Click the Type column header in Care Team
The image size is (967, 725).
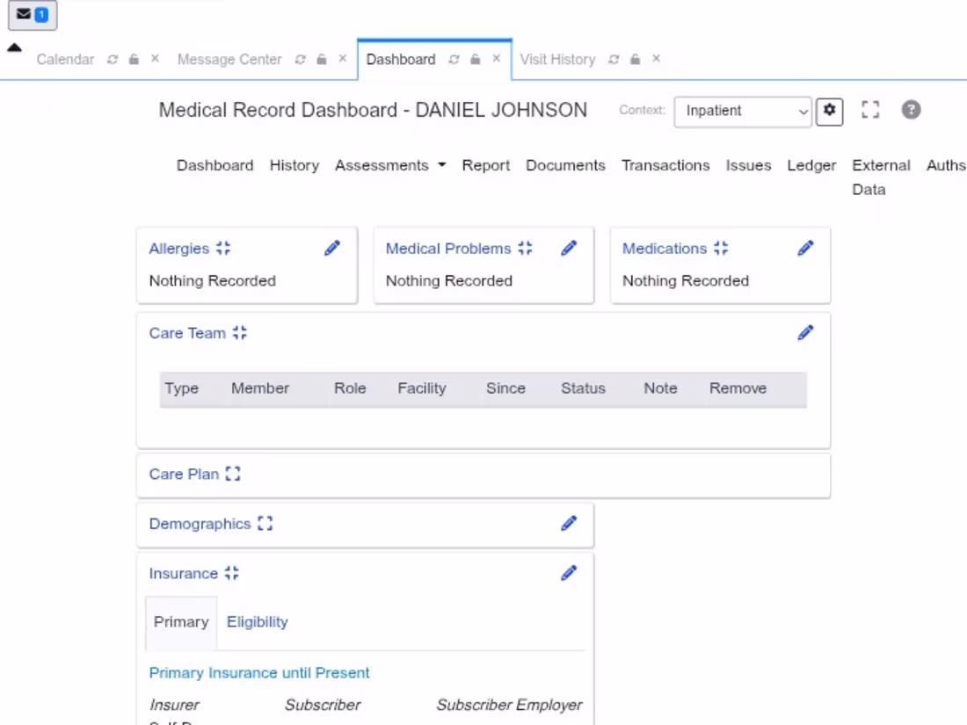tap(181, 388)
